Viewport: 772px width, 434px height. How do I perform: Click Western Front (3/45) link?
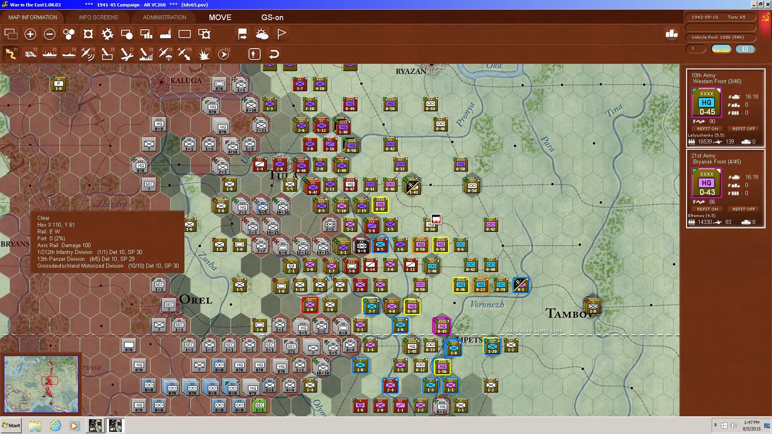717,82
